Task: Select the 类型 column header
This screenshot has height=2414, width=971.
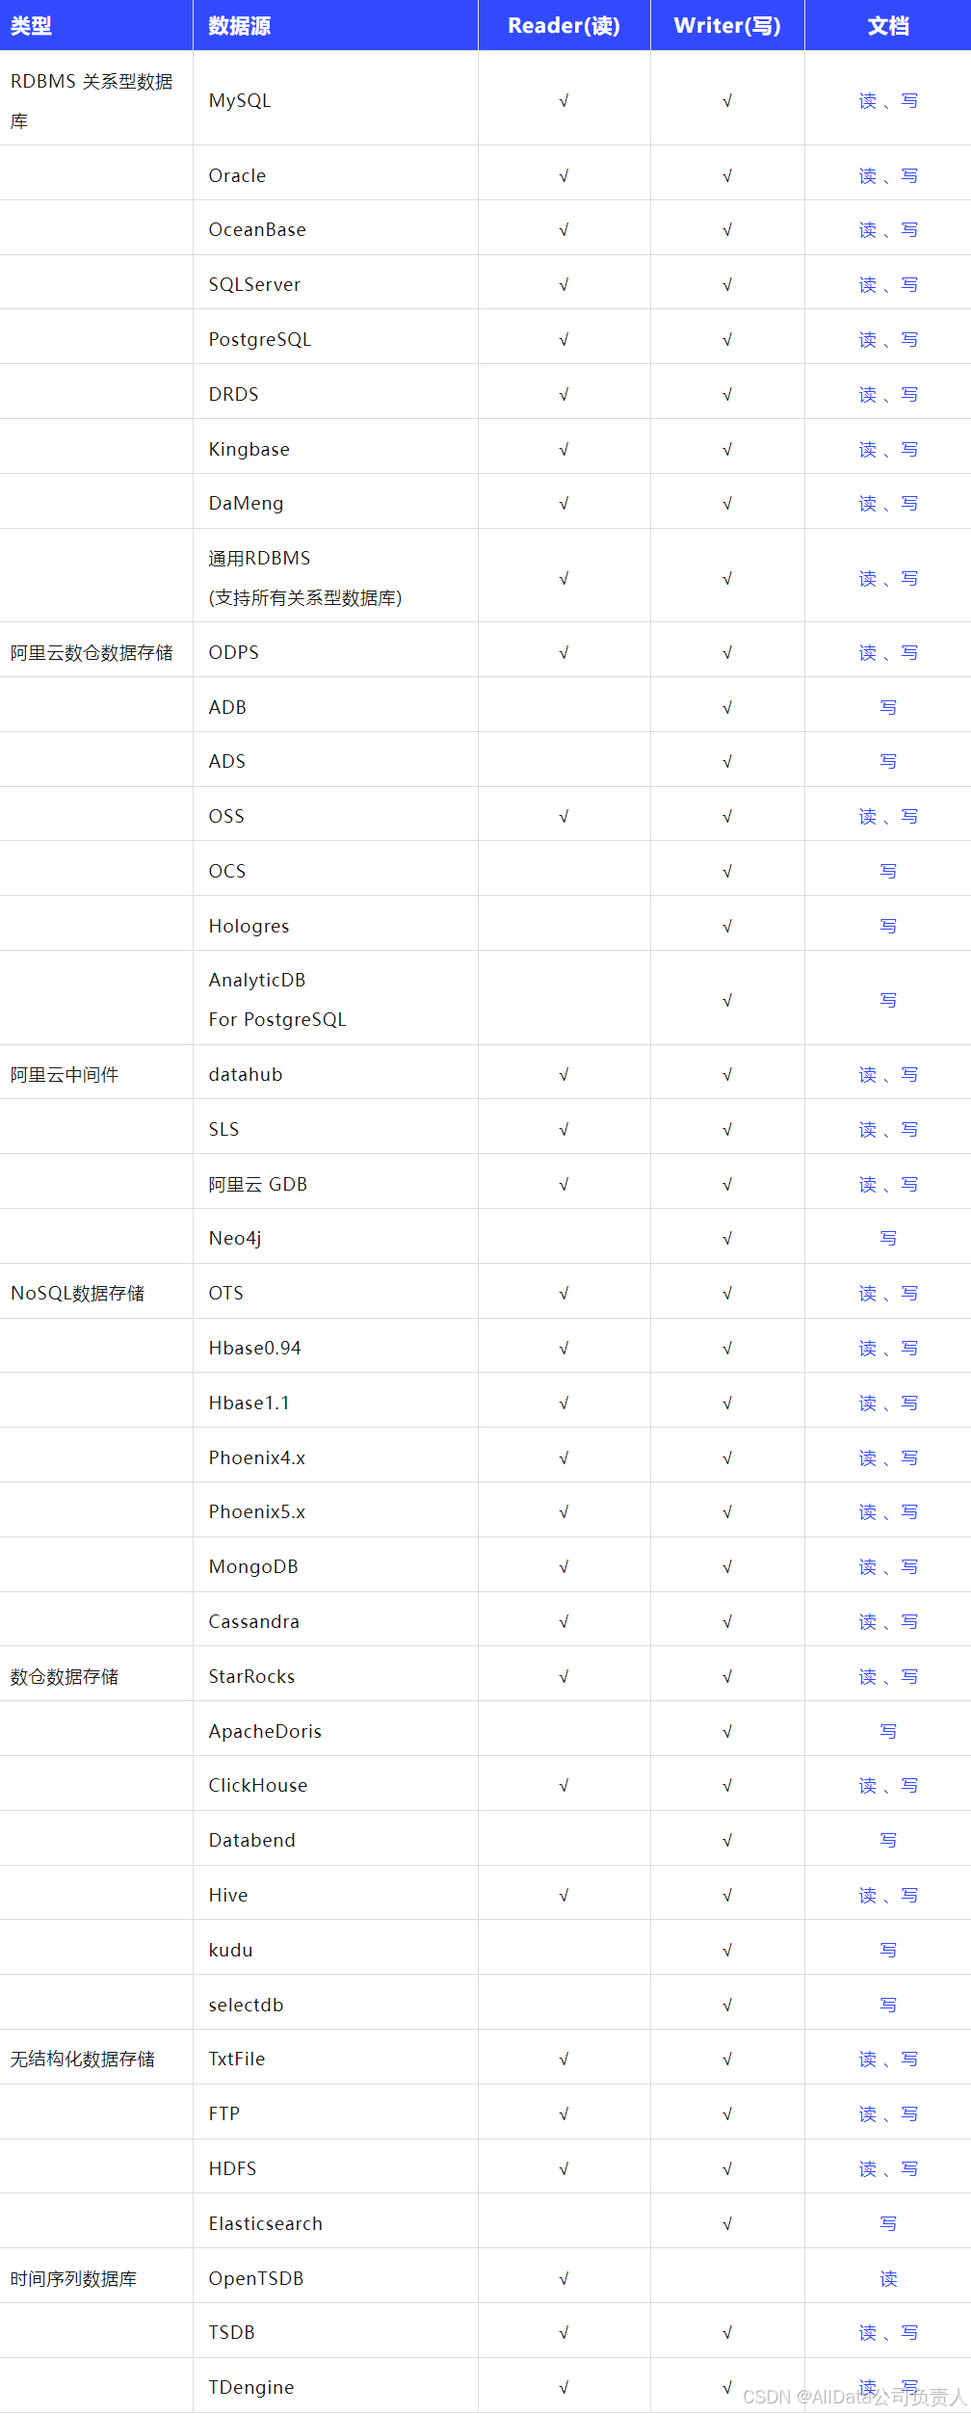Action: pos(96,25)
